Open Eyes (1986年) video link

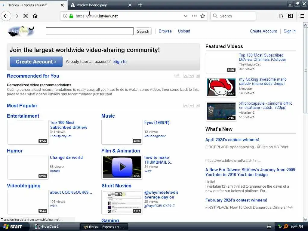[x=157, y=123]
